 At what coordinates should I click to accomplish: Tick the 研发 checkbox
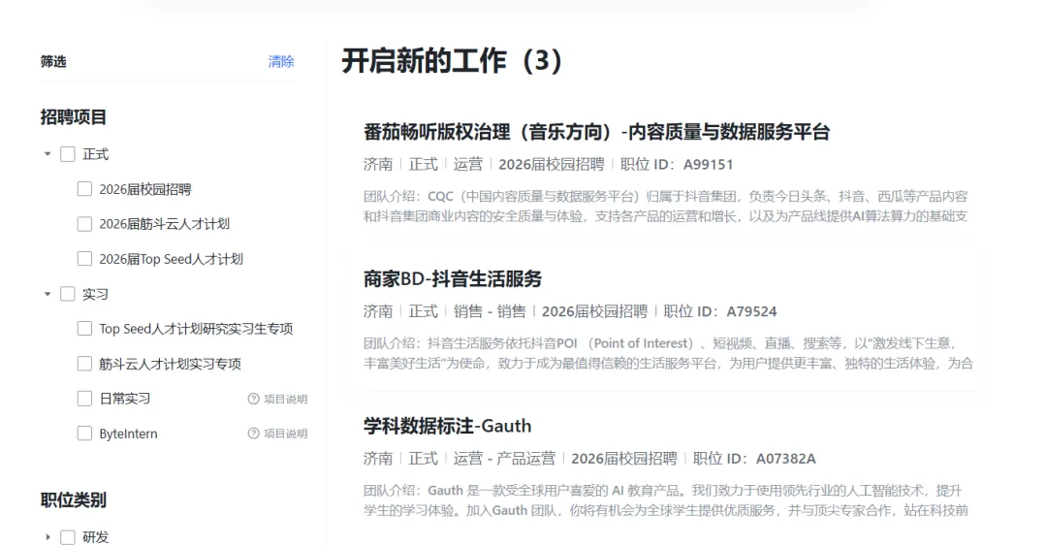click(x=68, y=537)
